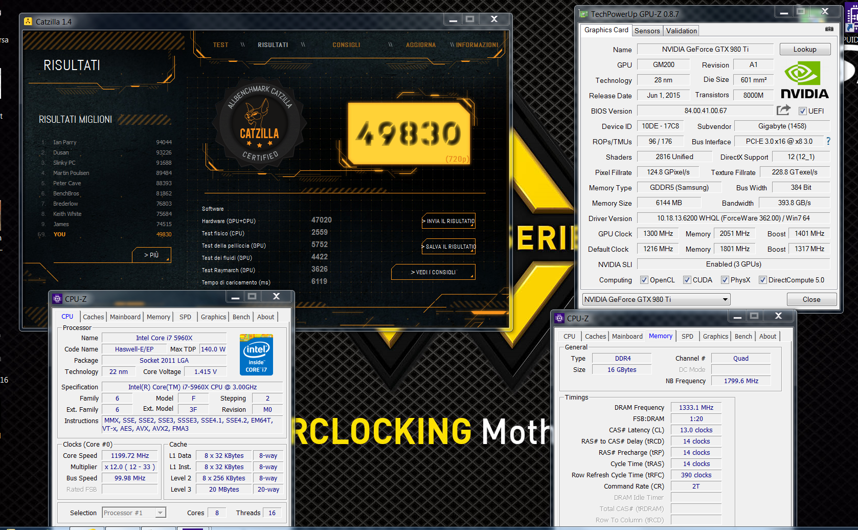Open the INFORMAZIONI menu in Catzilla

pyautogui.click(x=477, y=45)
